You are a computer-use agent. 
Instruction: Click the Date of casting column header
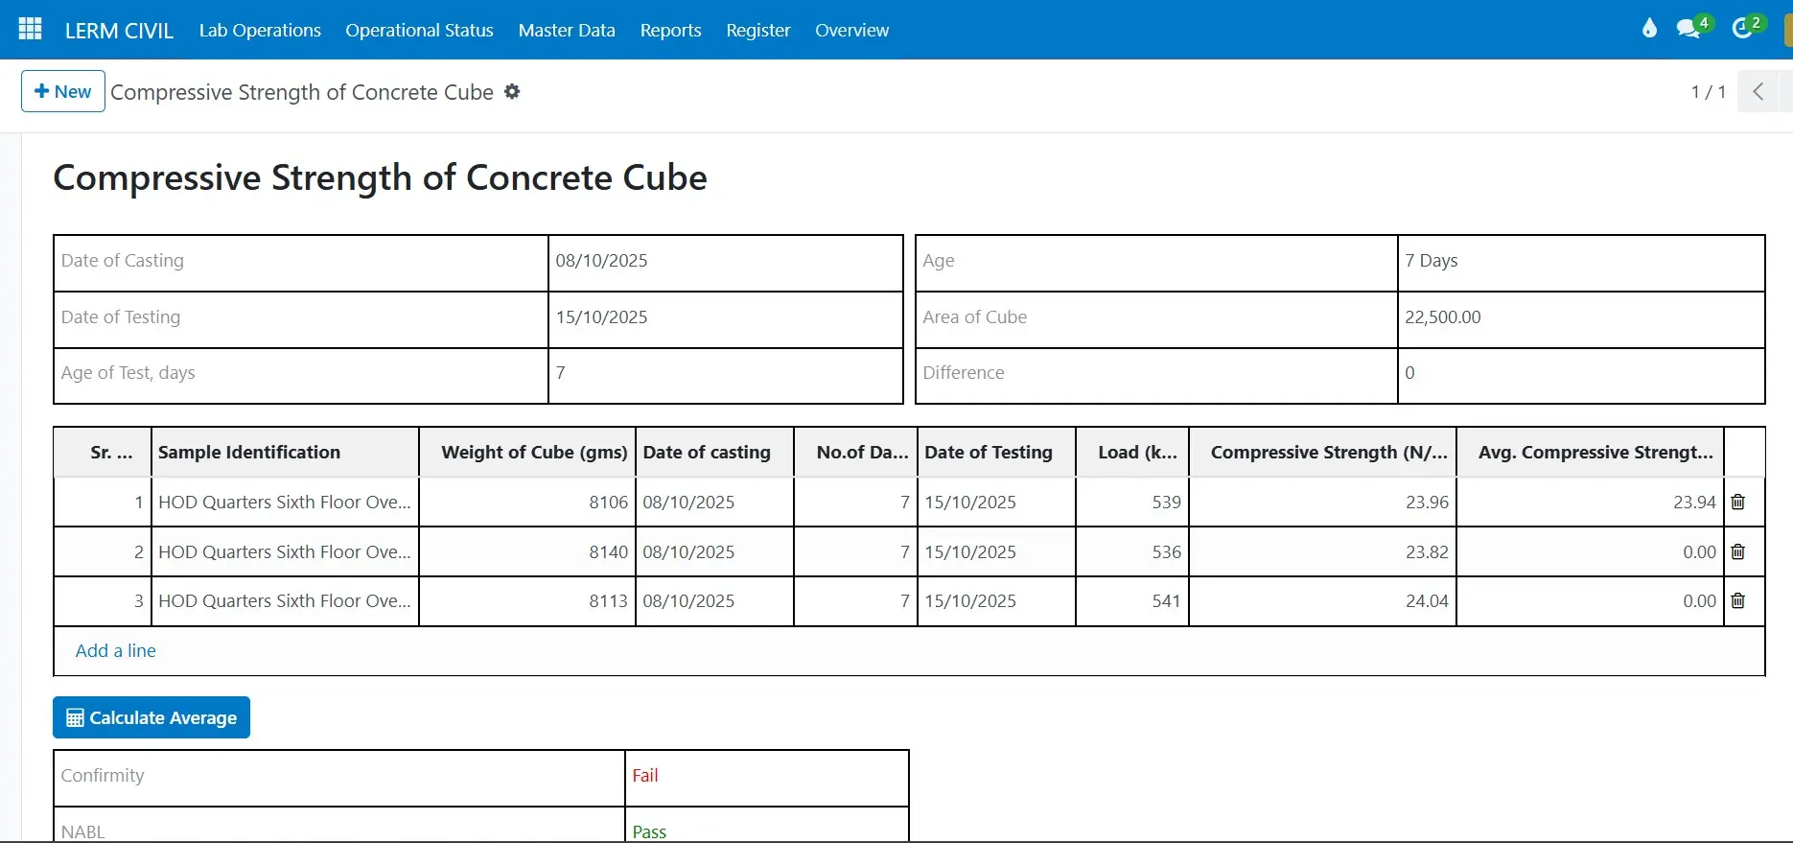pyautogui.click(x=714, y=452)
